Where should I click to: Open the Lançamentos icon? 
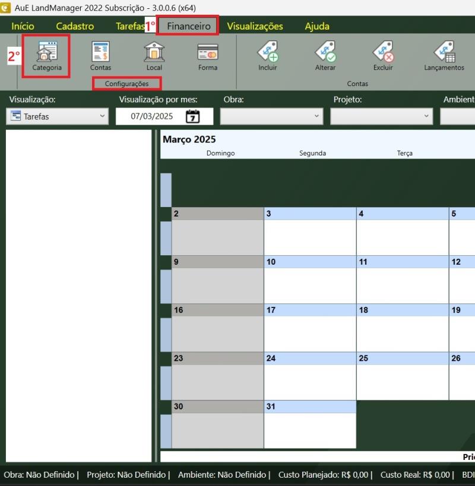(444, 53)
